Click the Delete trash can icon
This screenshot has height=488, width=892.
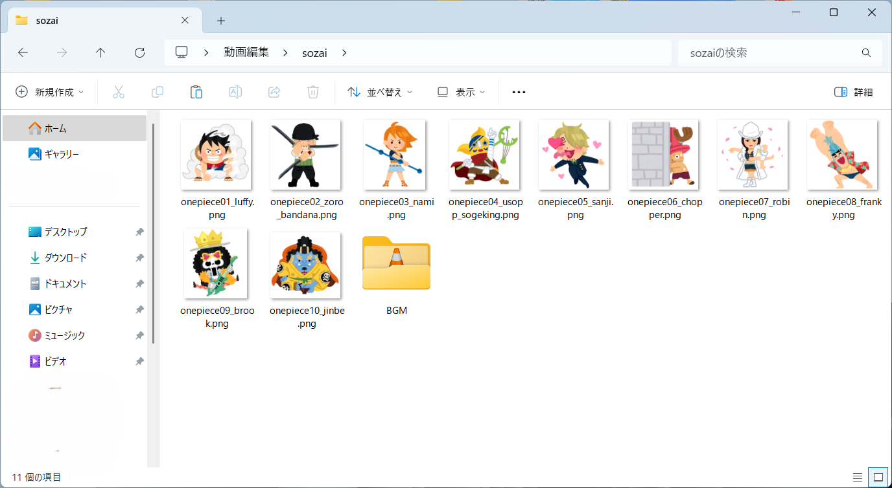313,92
